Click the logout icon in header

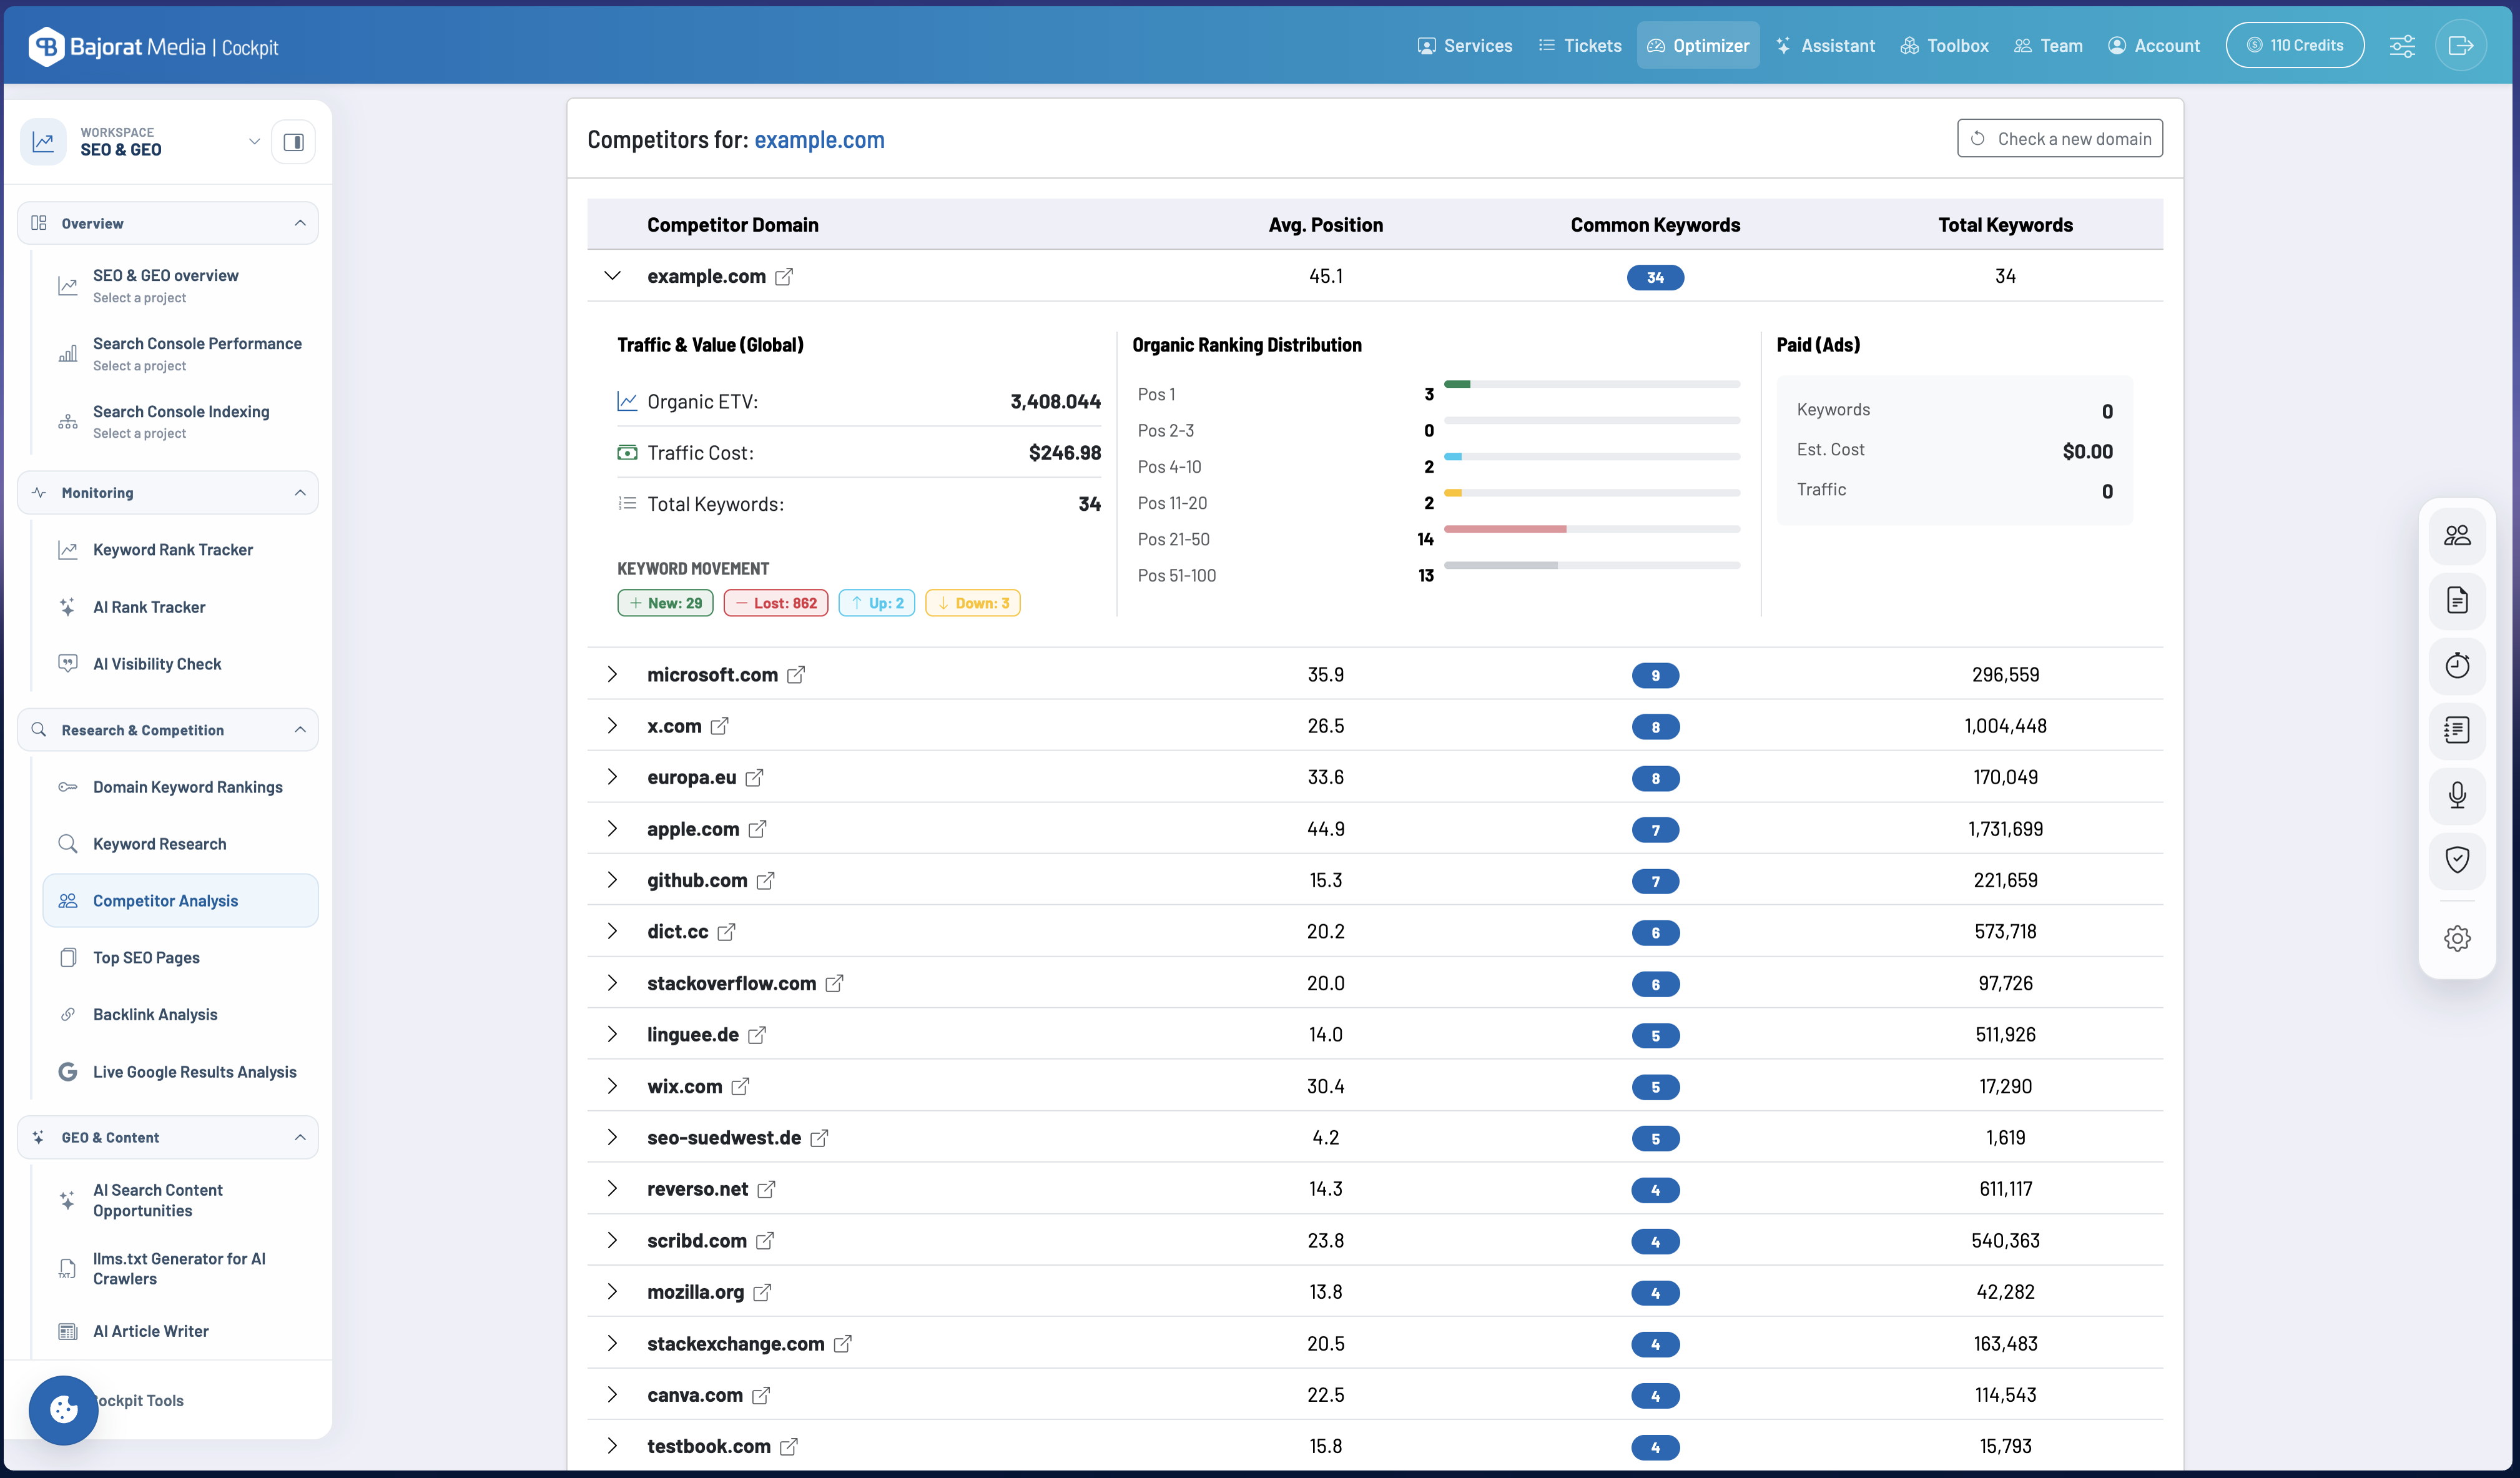pos(2461,46)
